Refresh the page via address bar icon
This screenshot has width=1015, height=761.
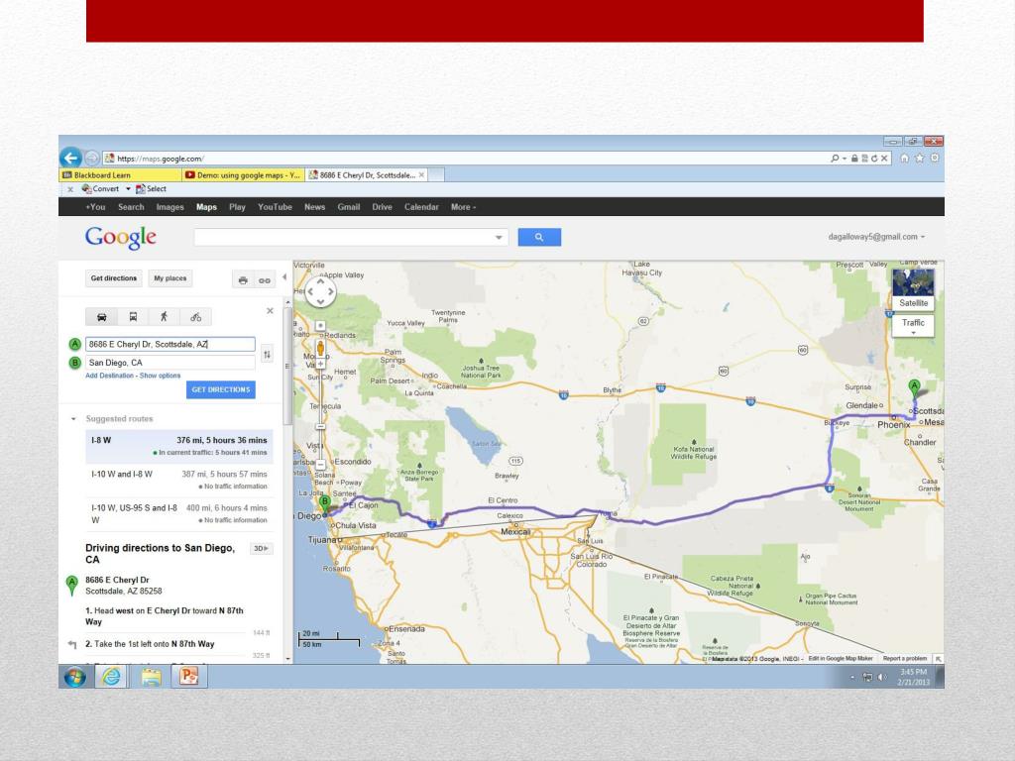874,158
